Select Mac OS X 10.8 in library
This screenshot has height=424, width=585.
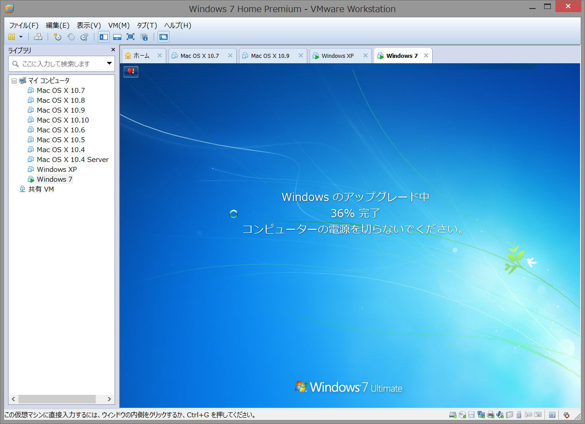[61, 100]
